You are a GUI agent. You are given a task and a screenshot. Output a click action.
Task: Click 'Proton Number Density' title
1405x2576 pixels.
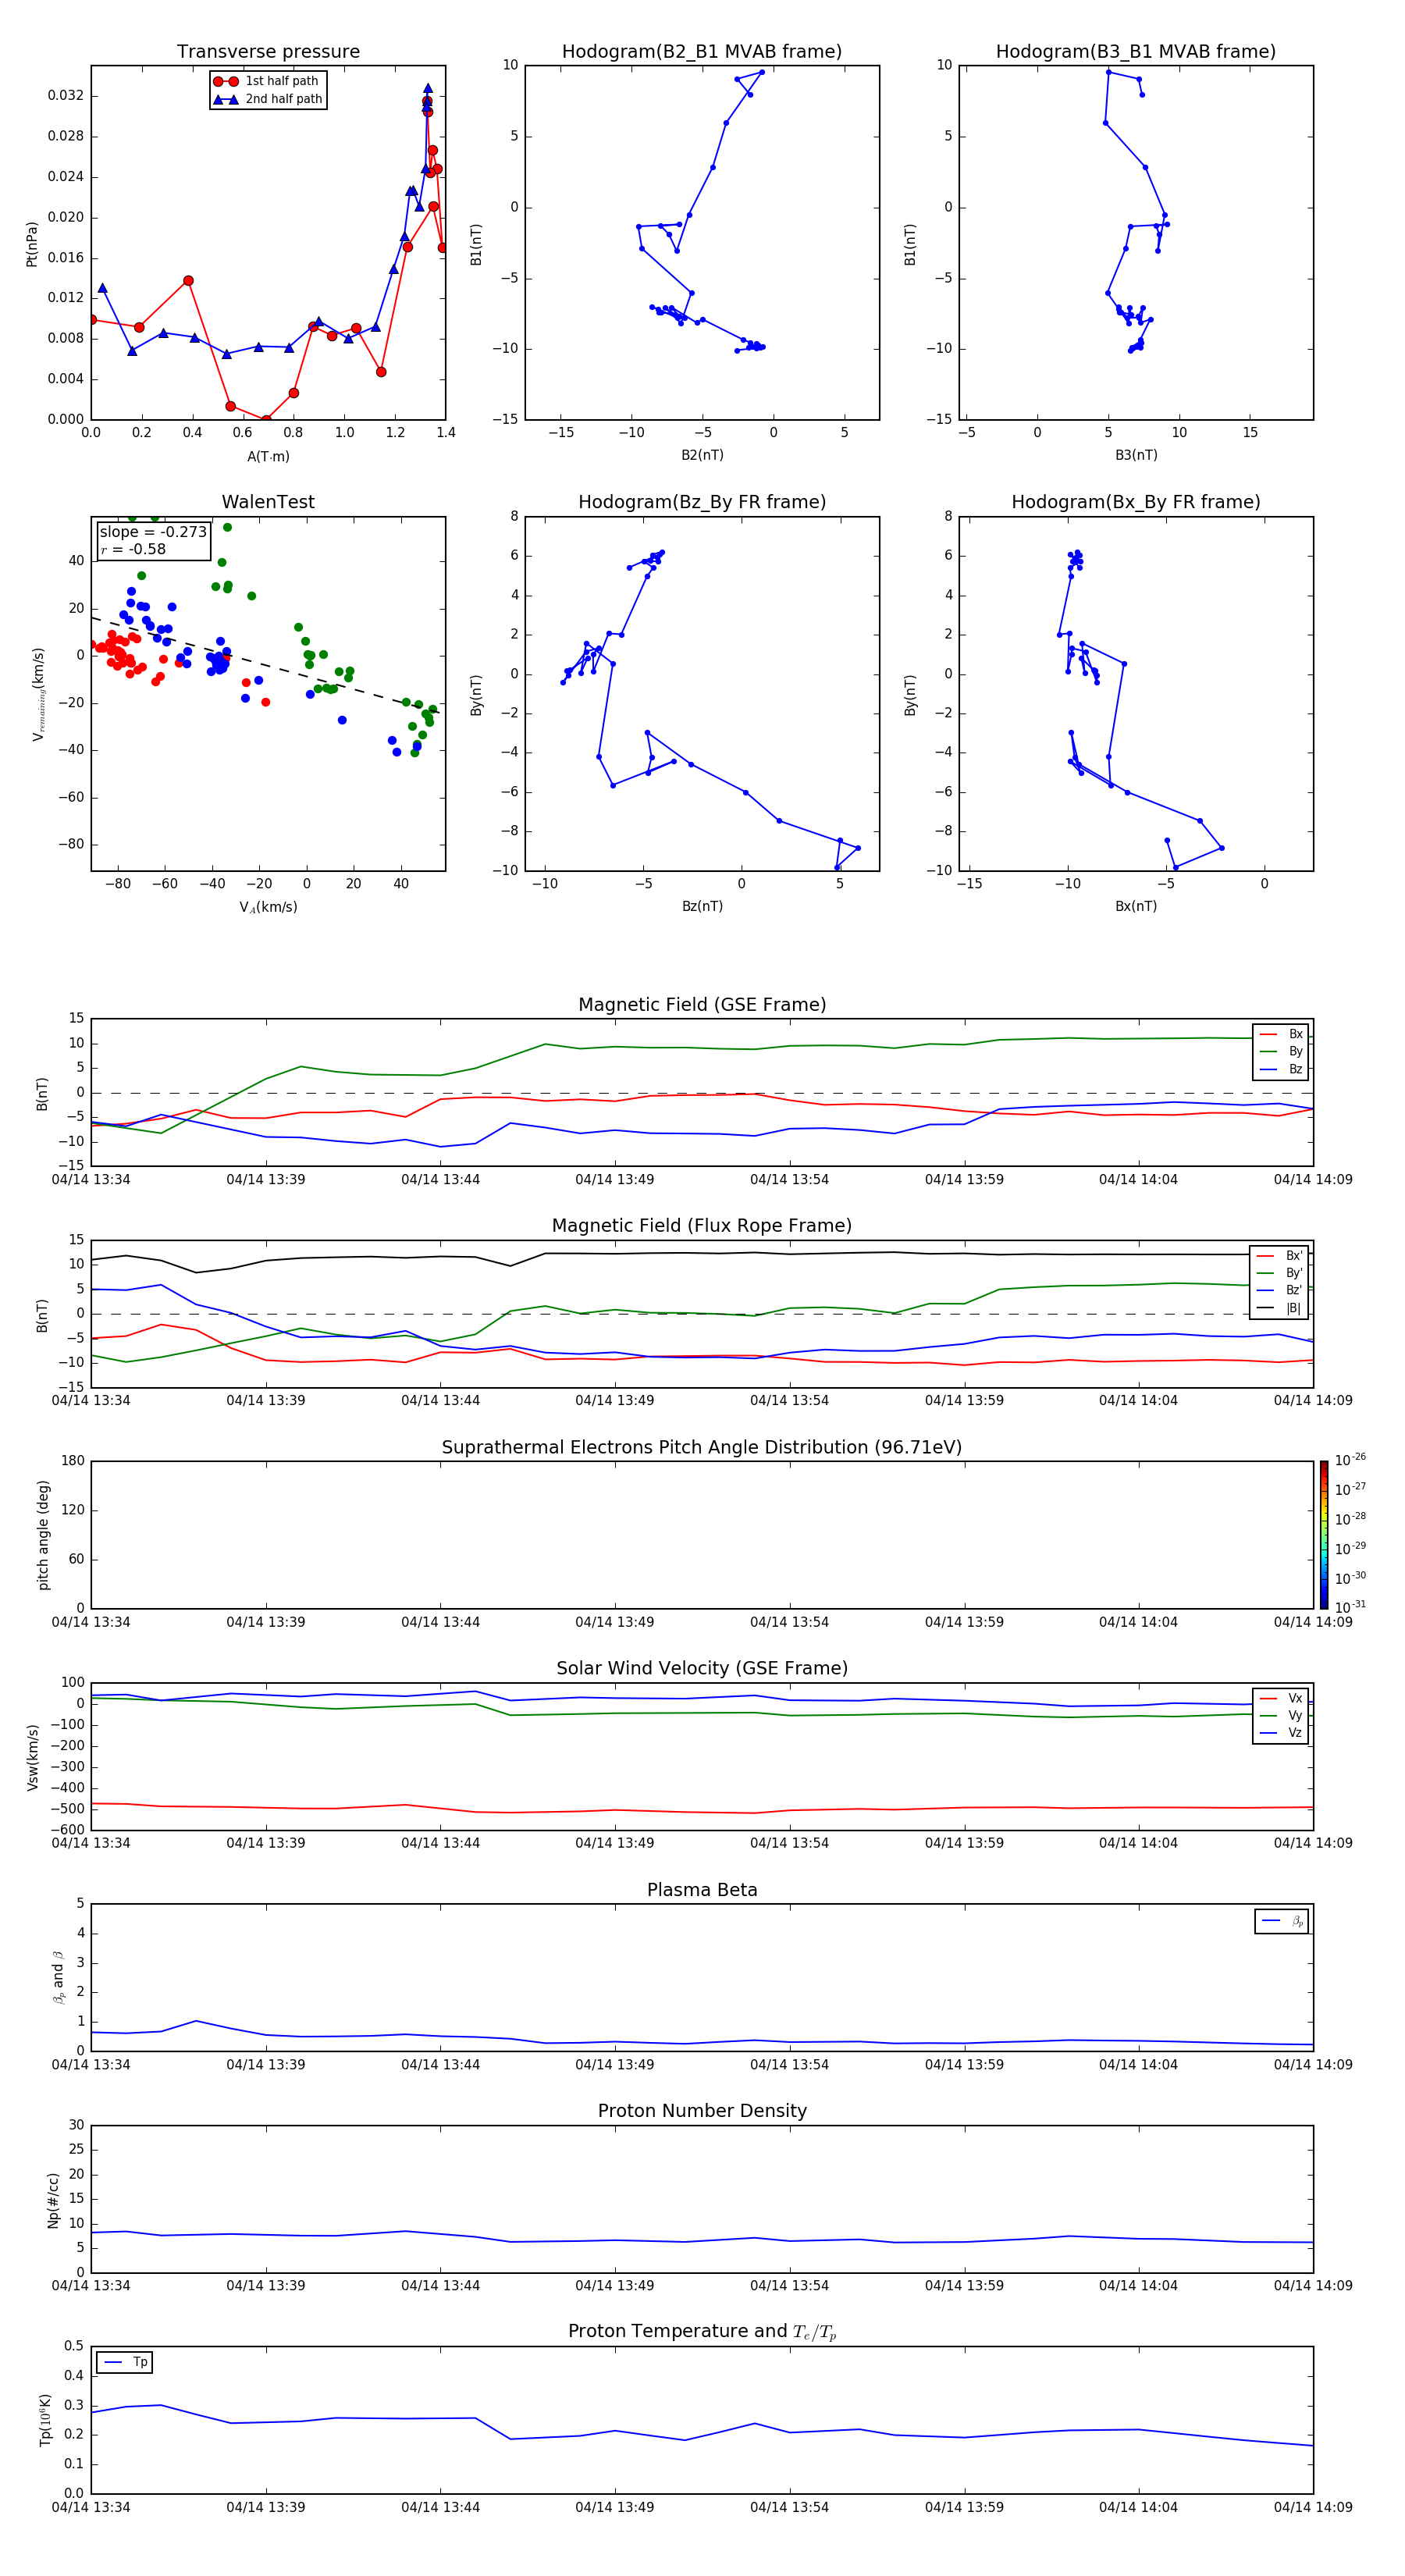click(702, 2111)
